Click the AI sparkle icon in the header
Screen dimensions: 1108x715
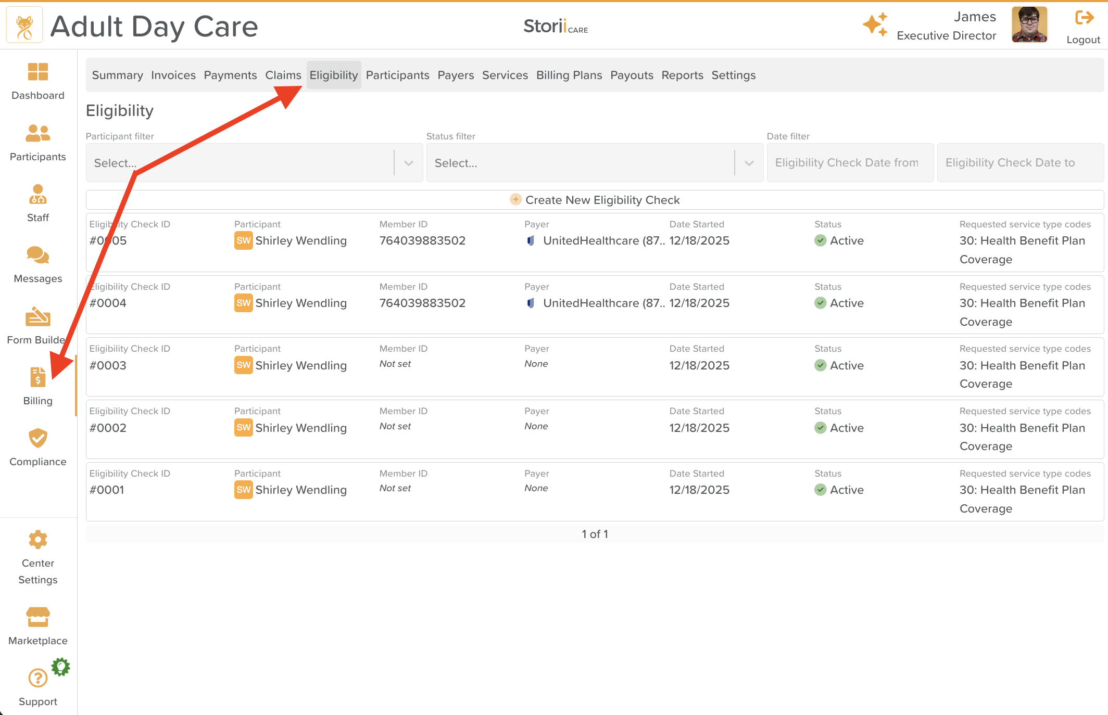coord(875,24)
